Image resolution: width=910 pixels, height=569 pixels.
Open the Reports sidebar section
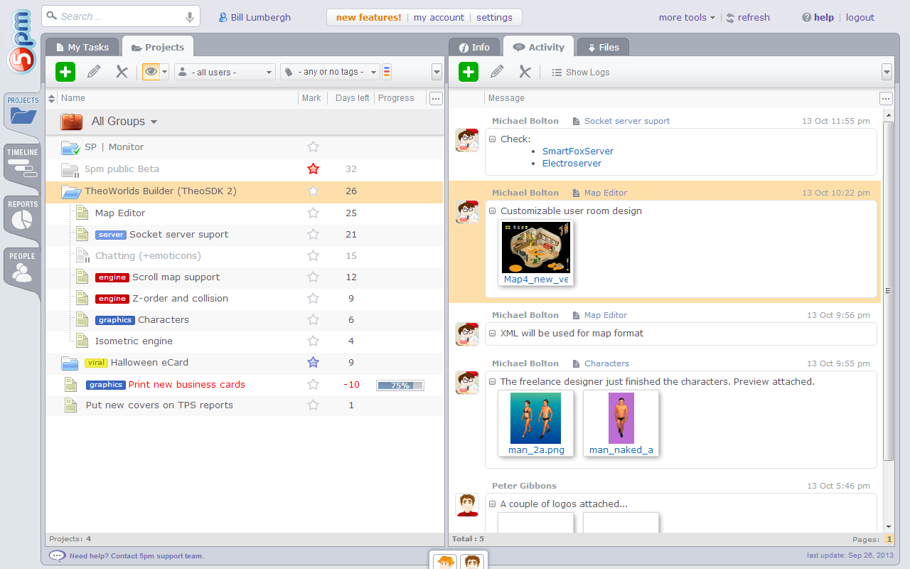coord(22,215)
